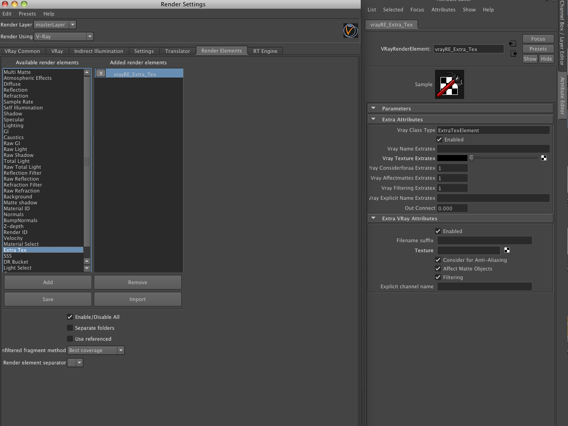Open the Render element separator dropdown

coord(75,363)
